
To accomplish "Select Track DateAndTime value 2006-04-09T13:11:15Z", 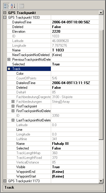I will pos(71,83).
